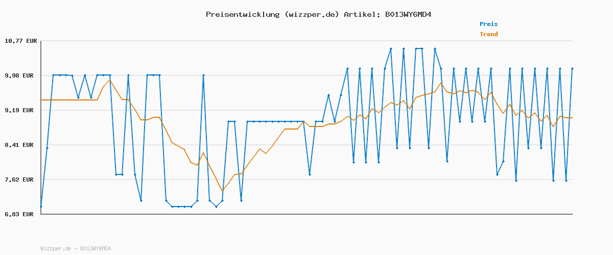Select the article ID B013WY6MD4 in the title

click(408, 14)
